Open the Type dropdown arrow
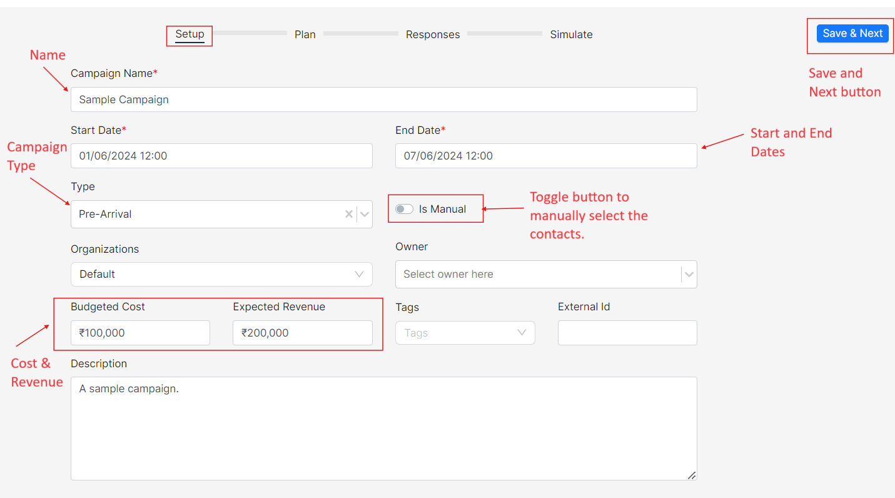 365,214
